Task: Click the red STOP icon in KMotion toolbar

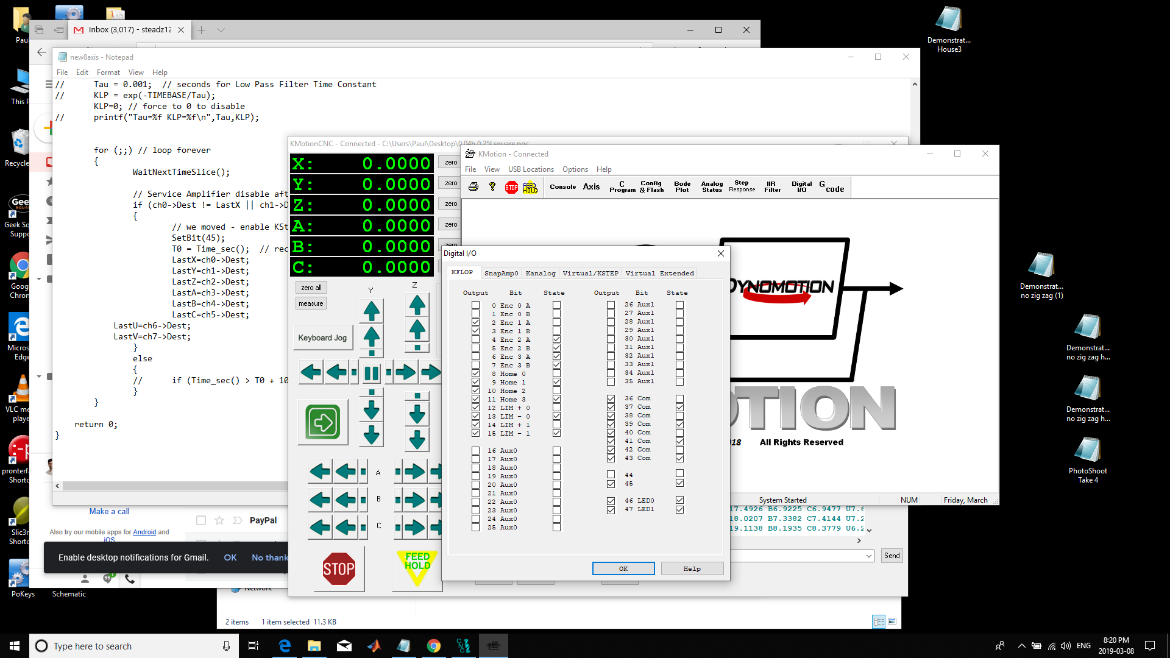Action: point(511,187)
